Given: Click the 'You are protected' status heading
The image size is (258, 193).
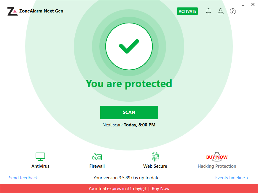Looking at the screenshot, I should (129, 84).
